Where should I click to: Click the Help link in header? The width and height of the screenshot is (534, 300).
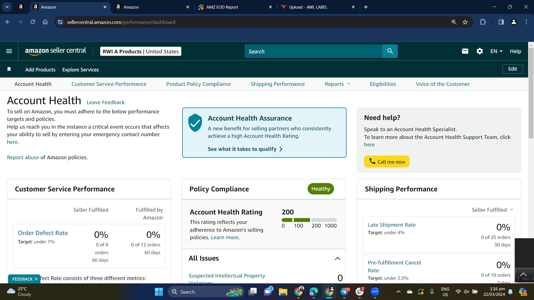click(x=515, y=51)
